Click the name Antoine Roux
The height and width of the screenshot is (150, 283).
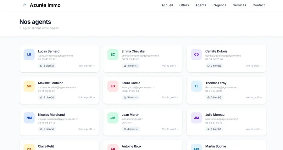pos(131,147)
